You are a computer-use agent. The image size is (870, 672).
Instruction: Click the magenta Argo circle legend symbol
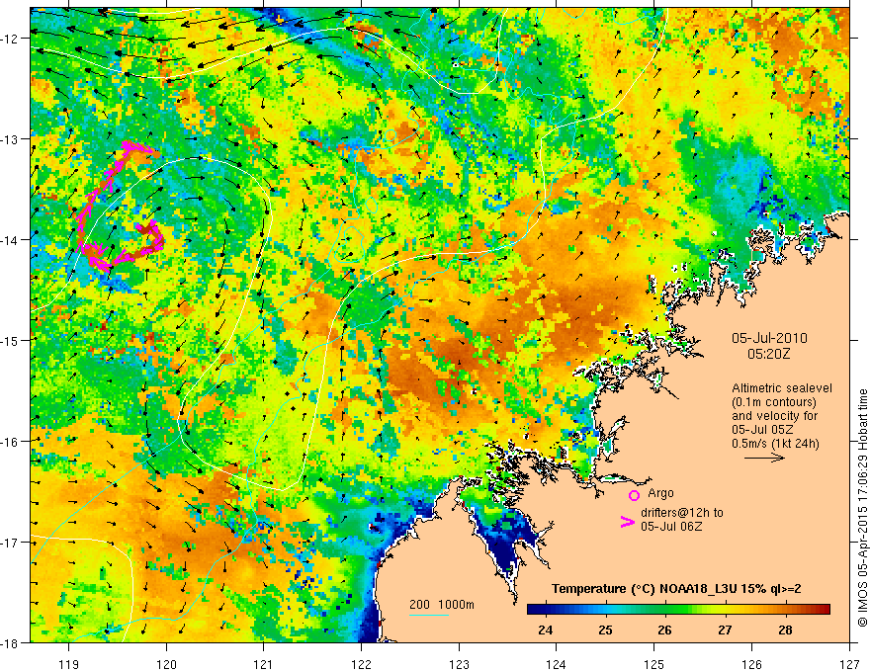pos(634,495)
